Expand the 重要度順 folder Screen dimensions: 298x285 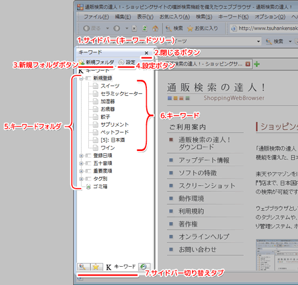coord(81,171)
